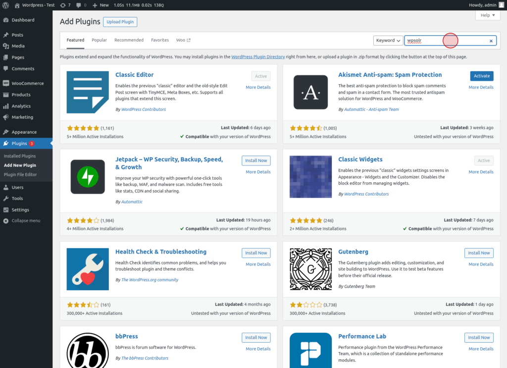Viewport: 507px width, 368px height.
Task: Select Add New Plugin submenu item
Action: click(20, 165)
